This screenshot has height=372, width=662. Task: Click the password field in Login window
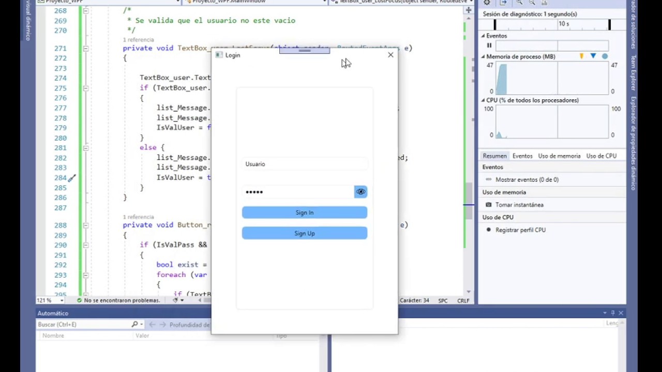298,192
